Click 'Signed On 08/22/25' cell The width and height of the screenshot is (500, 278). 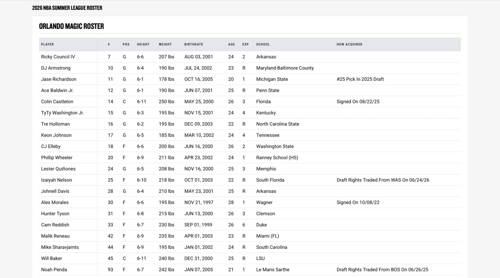click(x=358, y=101)
